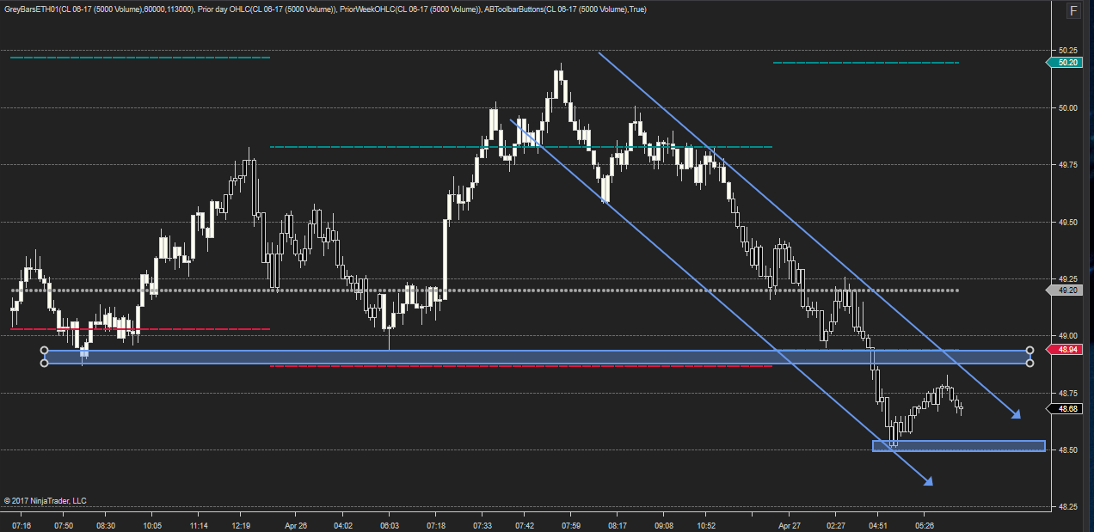Click the 08:30 time axis label

(106, 524)
